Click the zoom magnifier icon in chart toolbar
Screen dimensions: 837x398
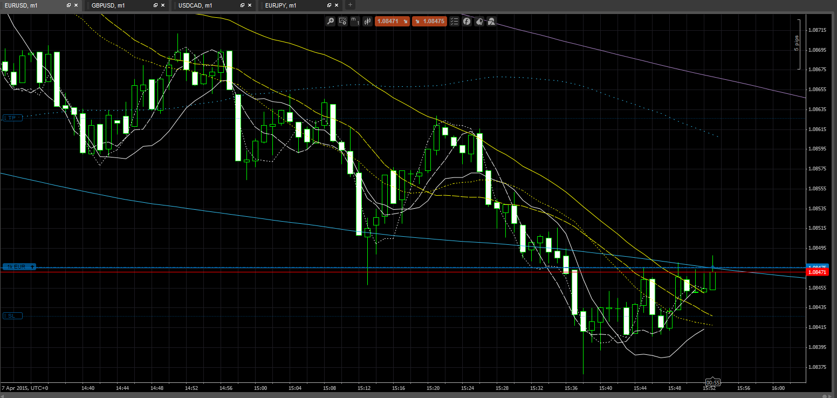330,22
